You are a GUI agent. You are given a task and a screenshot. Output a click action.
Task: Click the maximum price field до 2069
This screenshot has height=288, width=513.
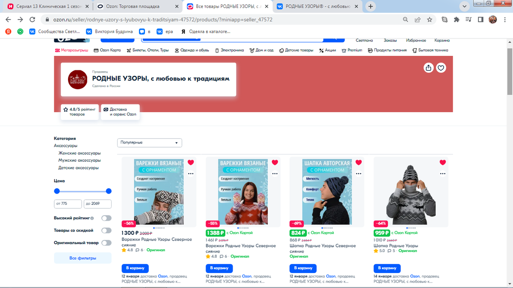tap(97, 204)
